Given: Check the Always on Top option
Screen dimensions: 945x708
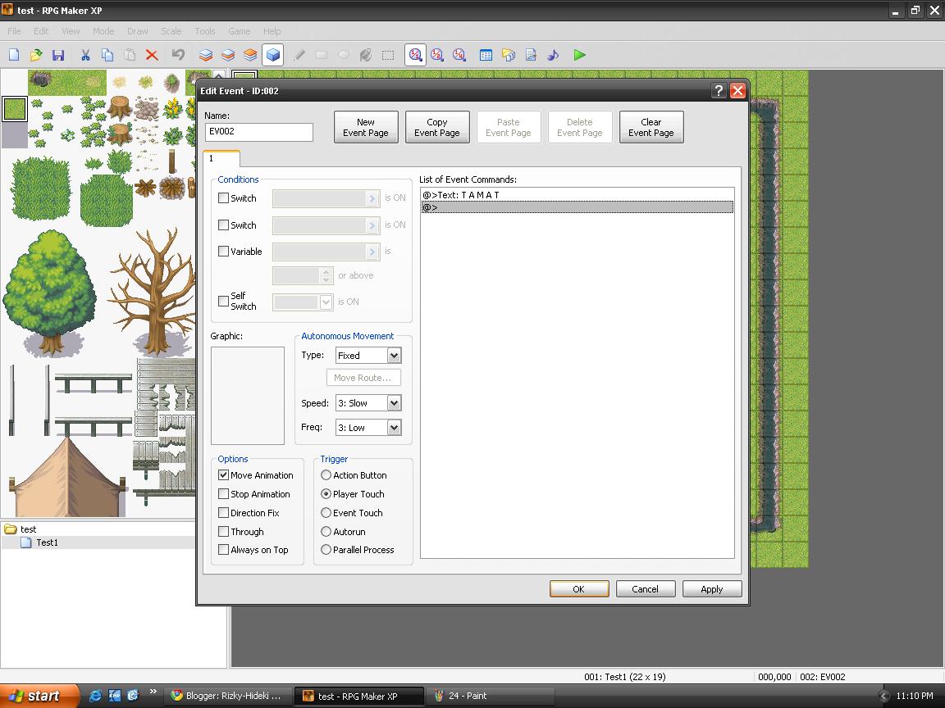Looking at the screenshot, I should [x=223, y=550].
